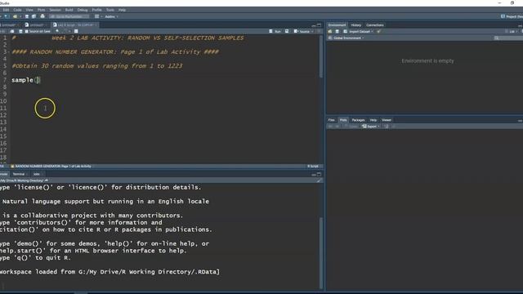The image size is (523, 294).
Task: Open the Session menu
Action: point(55,10)
